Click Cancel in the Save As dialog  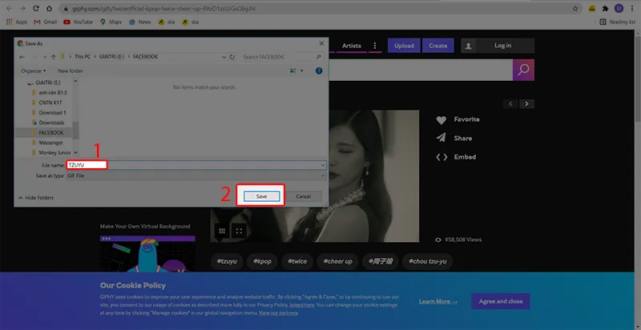304,196
